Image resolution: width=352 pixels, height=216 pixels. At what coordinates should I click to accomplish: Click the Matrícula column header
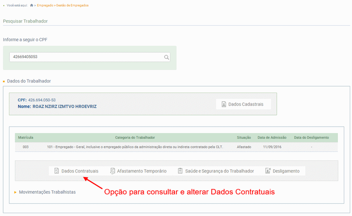click(x=26, y=137)
